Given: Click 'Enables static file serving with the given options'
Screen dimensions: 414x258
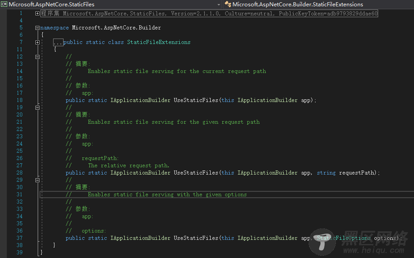Looking at the screenshot, I should point(168,195).
